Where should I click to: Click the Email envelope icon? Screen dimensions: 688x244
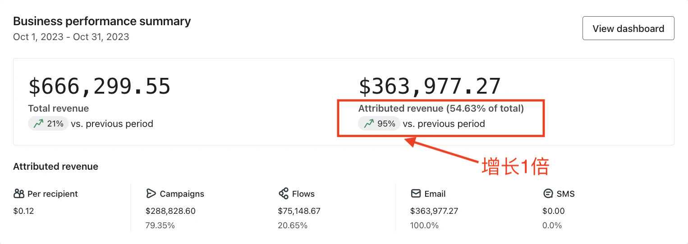coord(416,194)
